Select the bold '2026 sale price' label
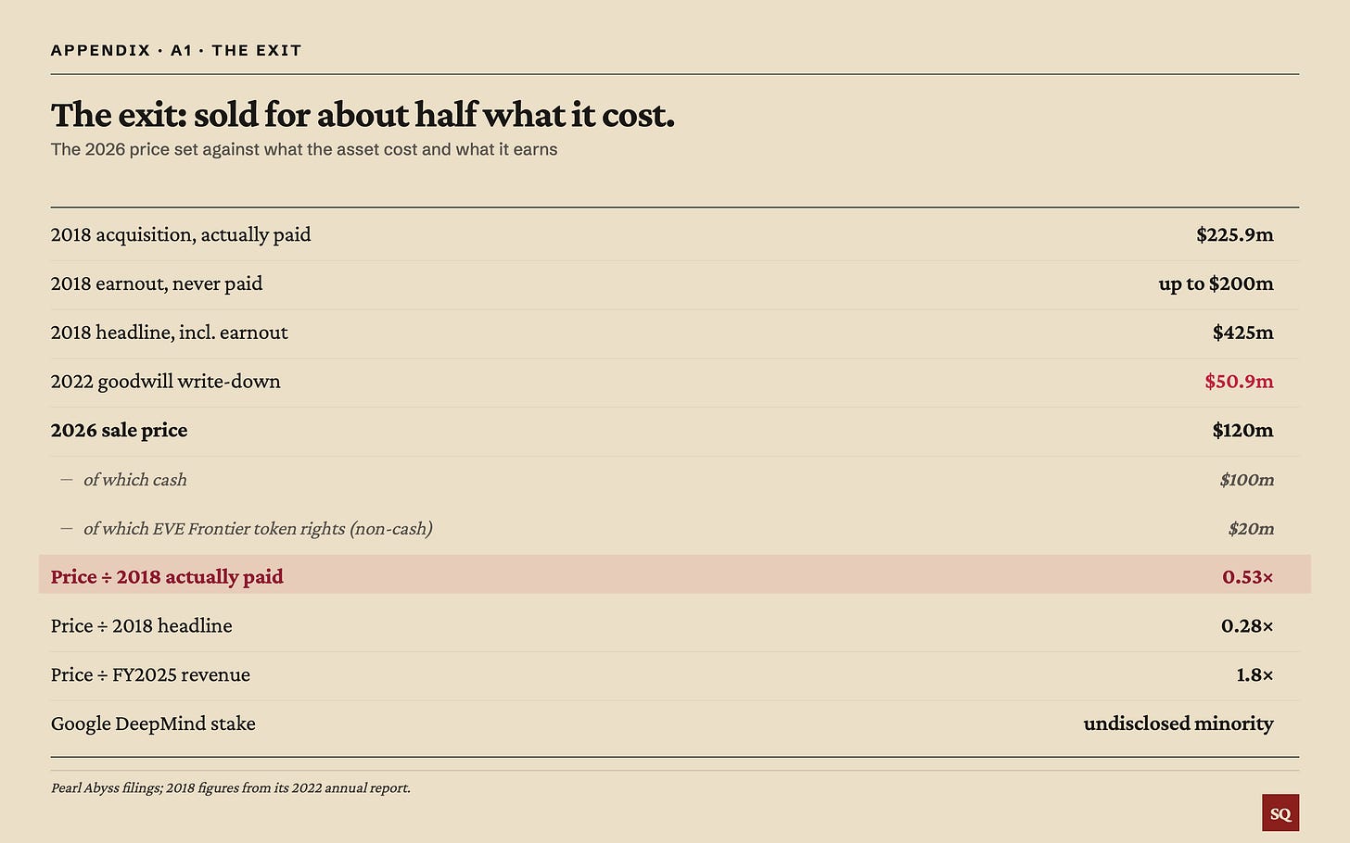1350x843 pixels. (120, 431)
